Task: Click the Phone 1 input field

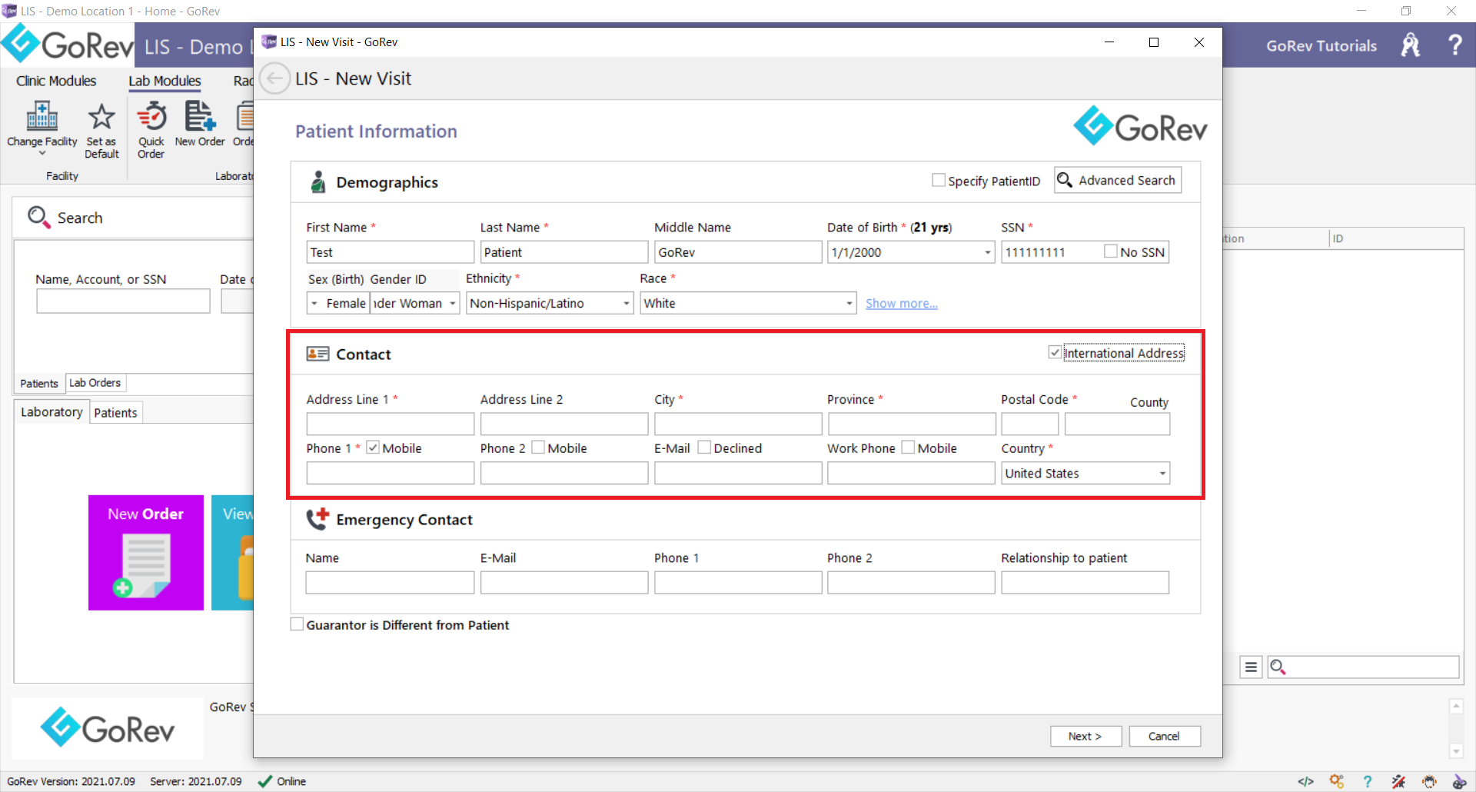Action: tap(390, 474)
